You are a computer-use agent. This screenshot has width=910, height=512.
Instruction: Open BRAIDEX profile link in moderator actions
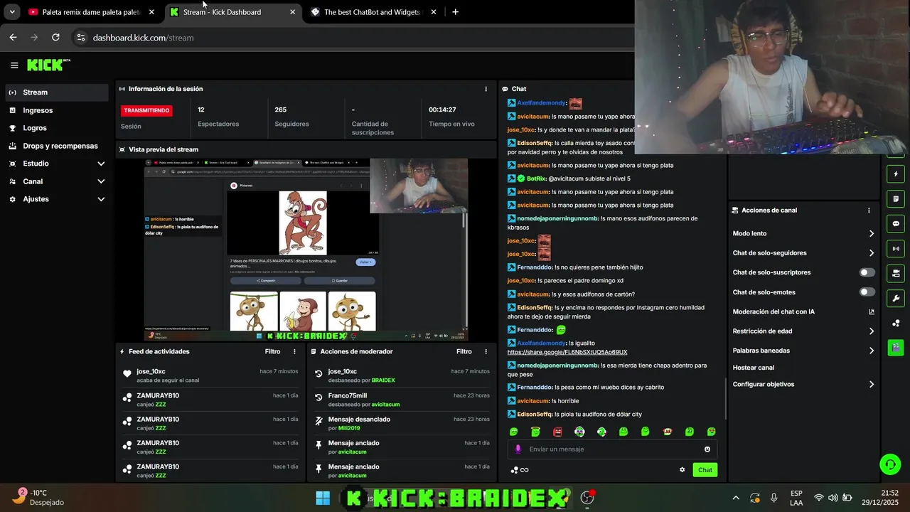point(383,380)
